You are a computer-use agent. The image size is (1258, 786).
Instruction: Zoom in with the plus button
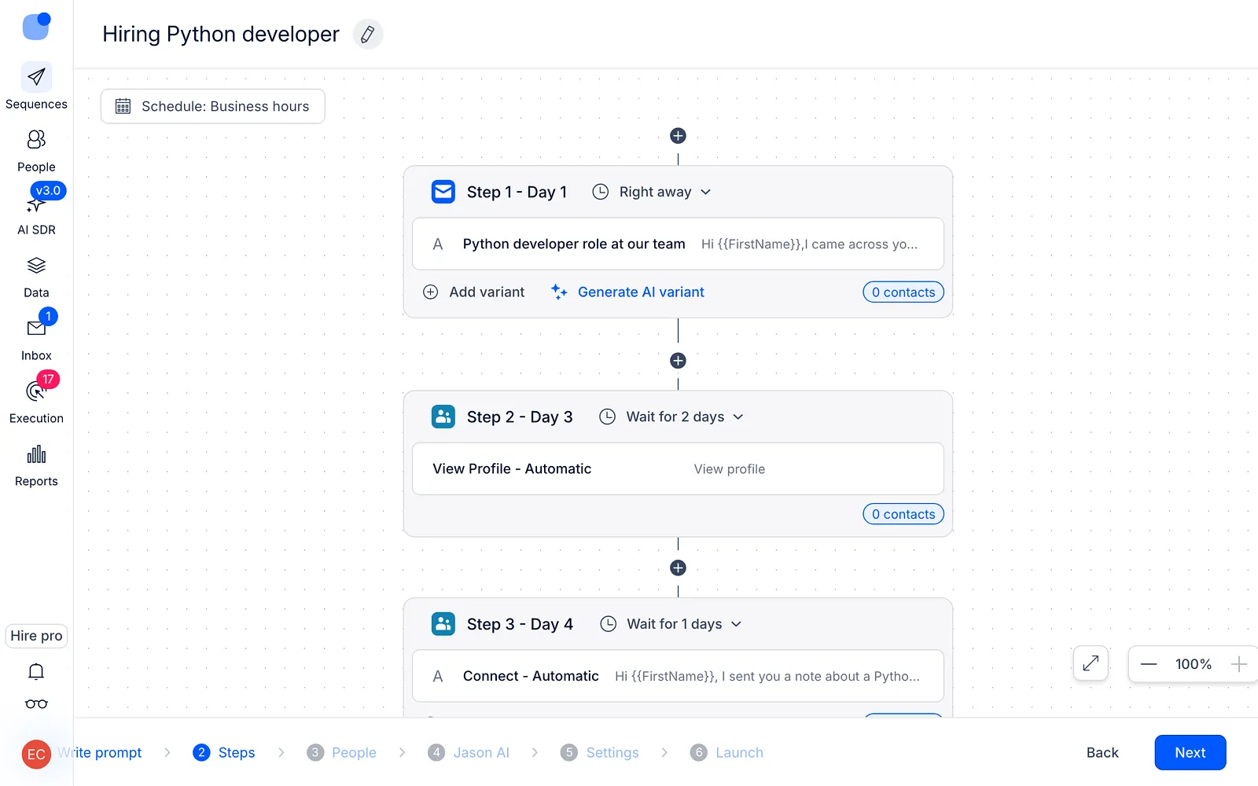click(x=1239, y=664)
